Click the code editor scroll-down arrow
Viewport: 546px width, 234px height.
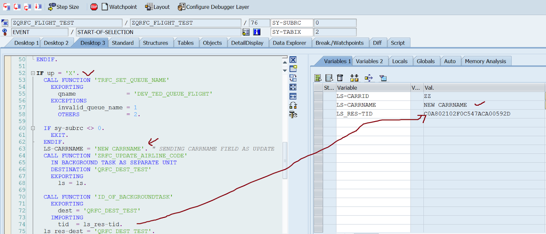pos(285,71)
